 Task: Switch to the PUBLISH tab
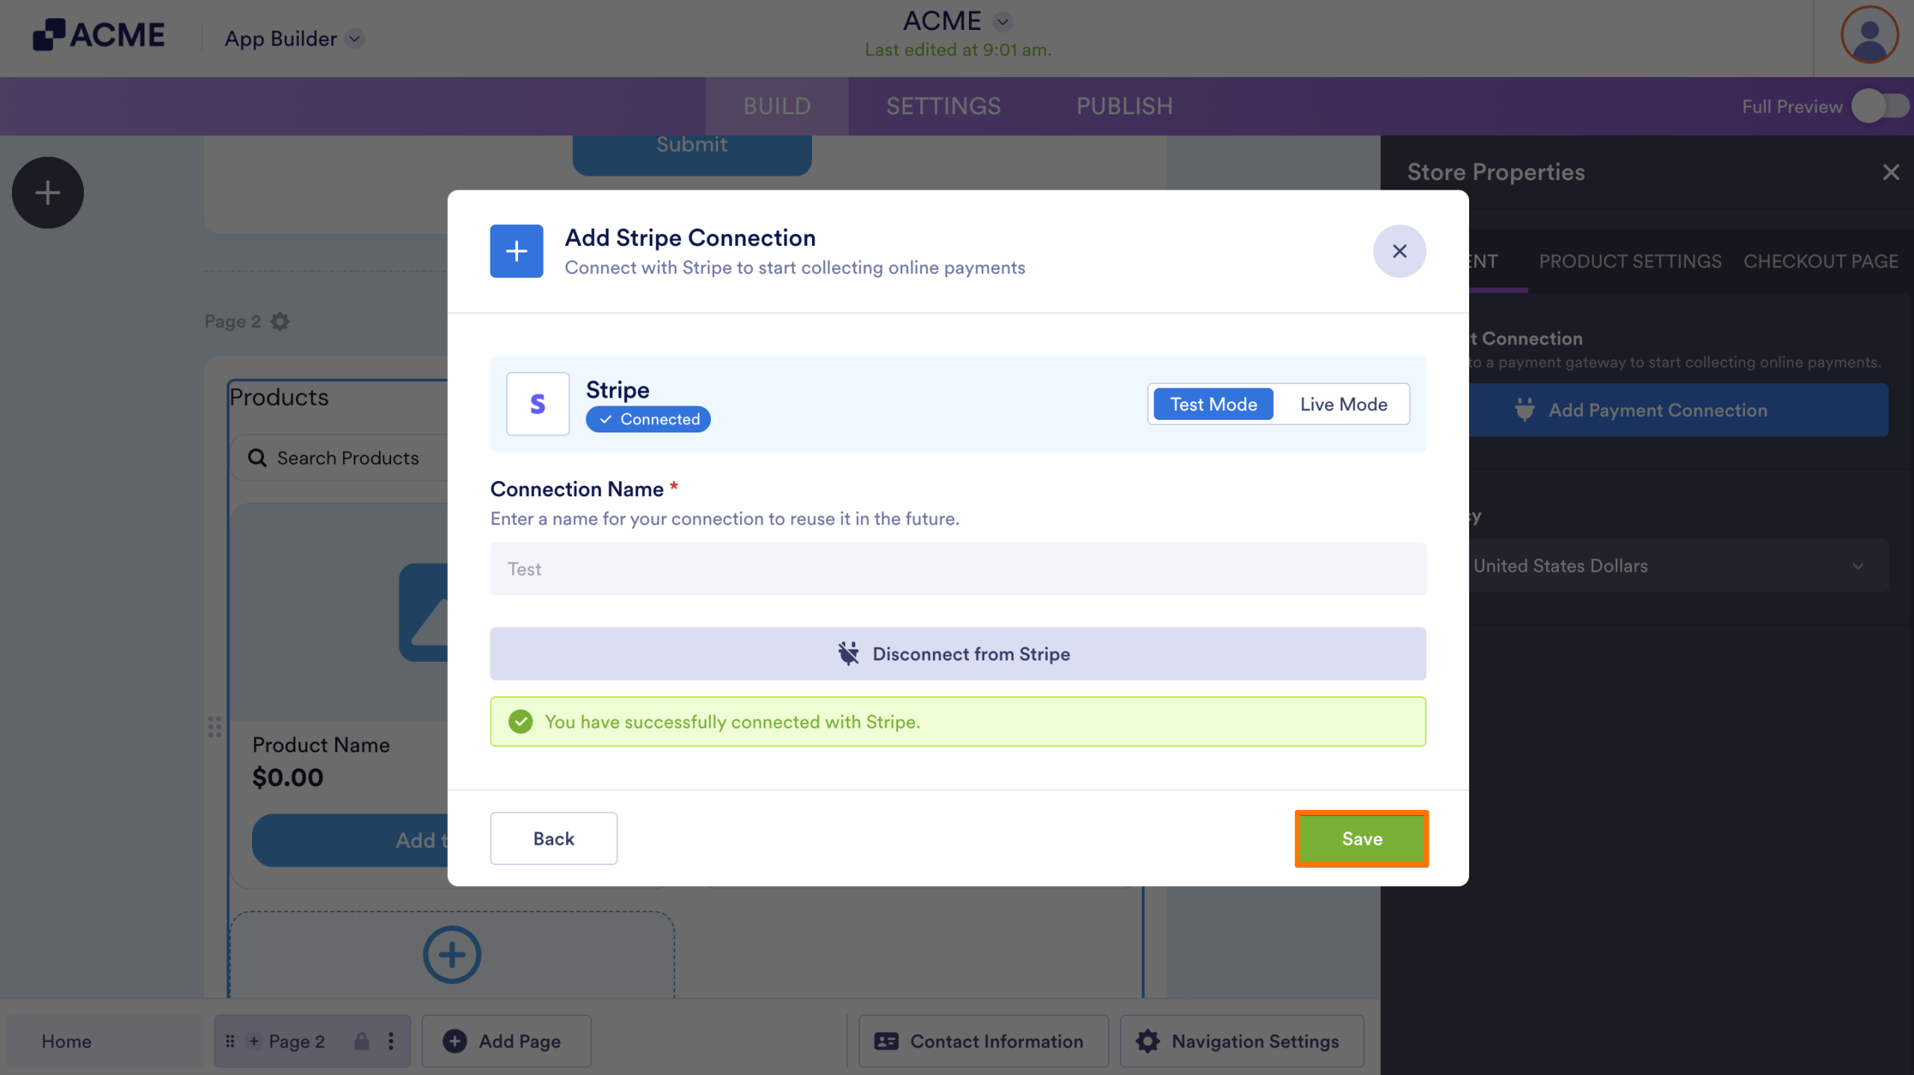click(1124, 106)
